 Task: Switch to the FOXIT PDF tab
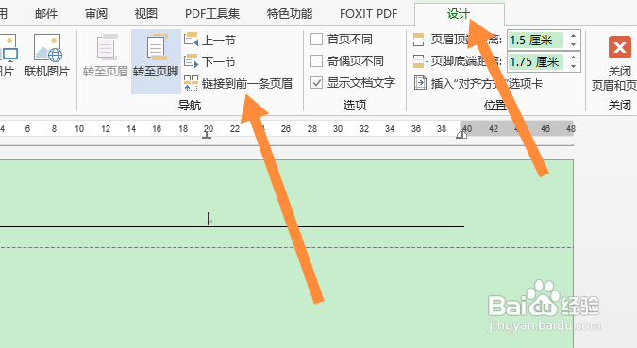(x=368, y=14)
